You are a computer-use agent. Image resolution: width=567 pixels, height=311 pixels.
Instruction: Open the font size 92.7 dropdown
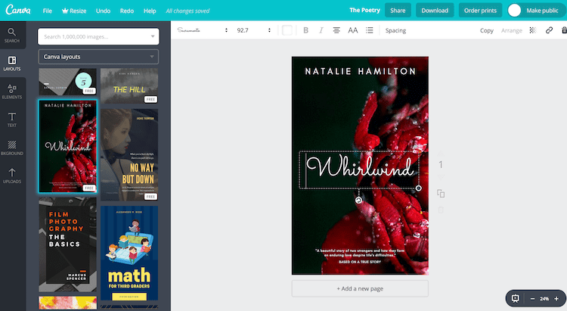pos(253,30)
